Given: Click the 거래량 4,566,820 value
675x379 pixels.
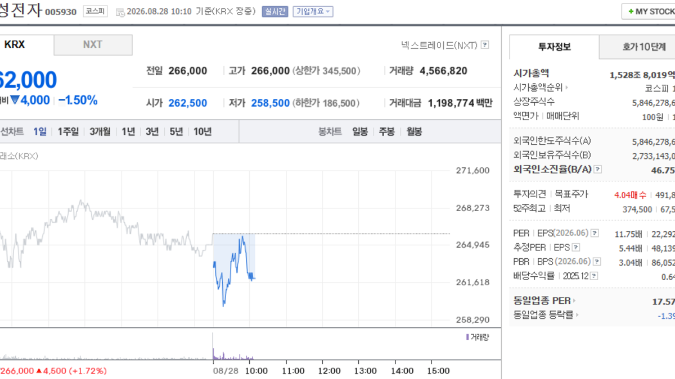Looking at the screenshot, I should (x=443, y=71).
